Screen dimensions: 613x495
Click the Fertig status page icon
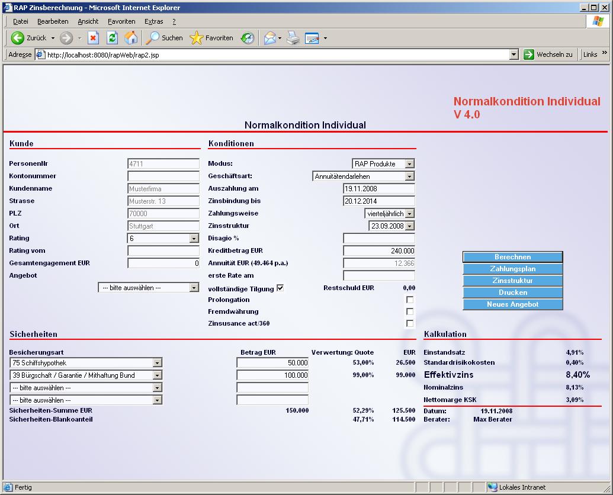click(x=8, y=487)
